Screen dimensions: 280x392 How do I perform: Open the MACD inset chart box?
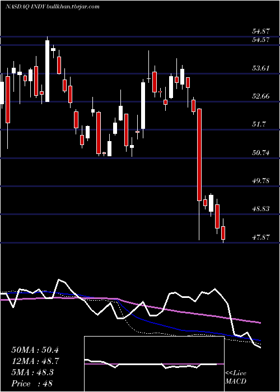[x=154, y=364]
